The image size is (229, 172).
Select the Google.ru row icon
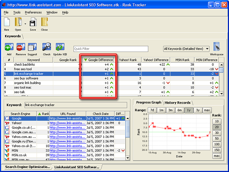7,141
